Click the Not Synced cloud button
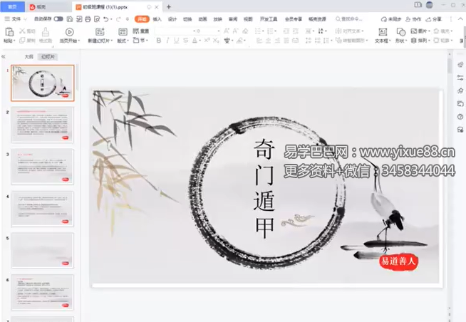466x322 pixels. [x=391, y=19]
